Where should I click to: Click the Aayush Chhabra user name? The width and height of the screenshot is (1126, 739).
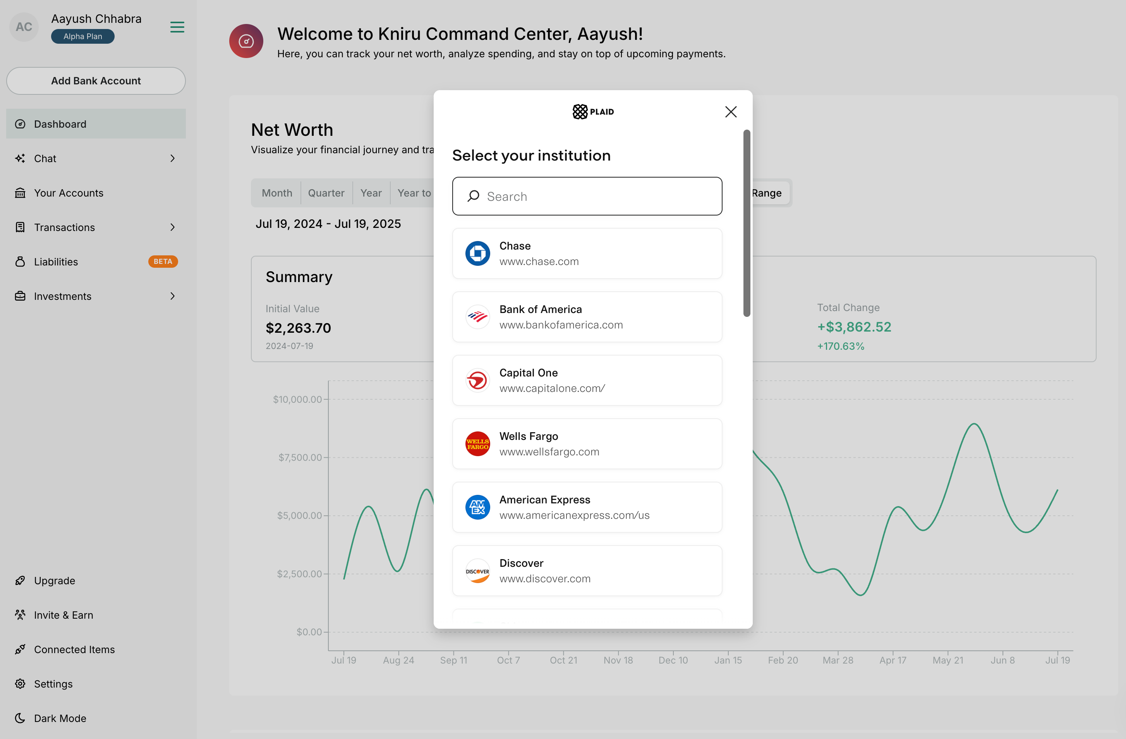pos(96,19)
